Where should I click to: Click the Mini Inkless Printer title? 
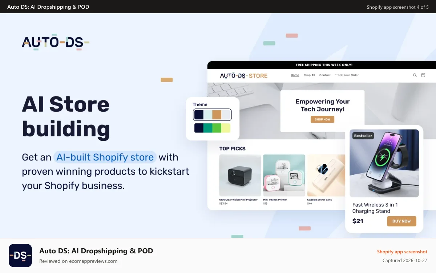click(275, 200)
